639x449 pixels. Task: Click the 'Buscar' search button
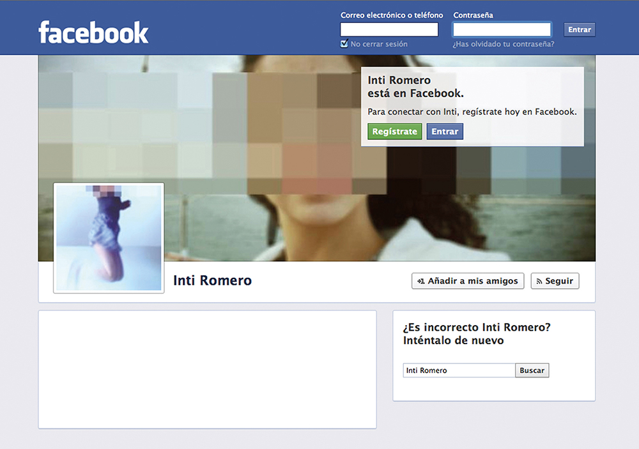532,370
